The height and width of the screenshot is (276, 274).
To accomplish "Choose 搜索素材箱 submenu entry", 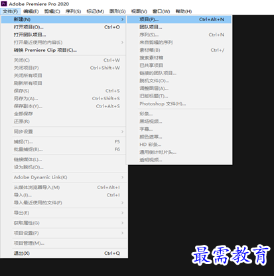I will point(179,58).
